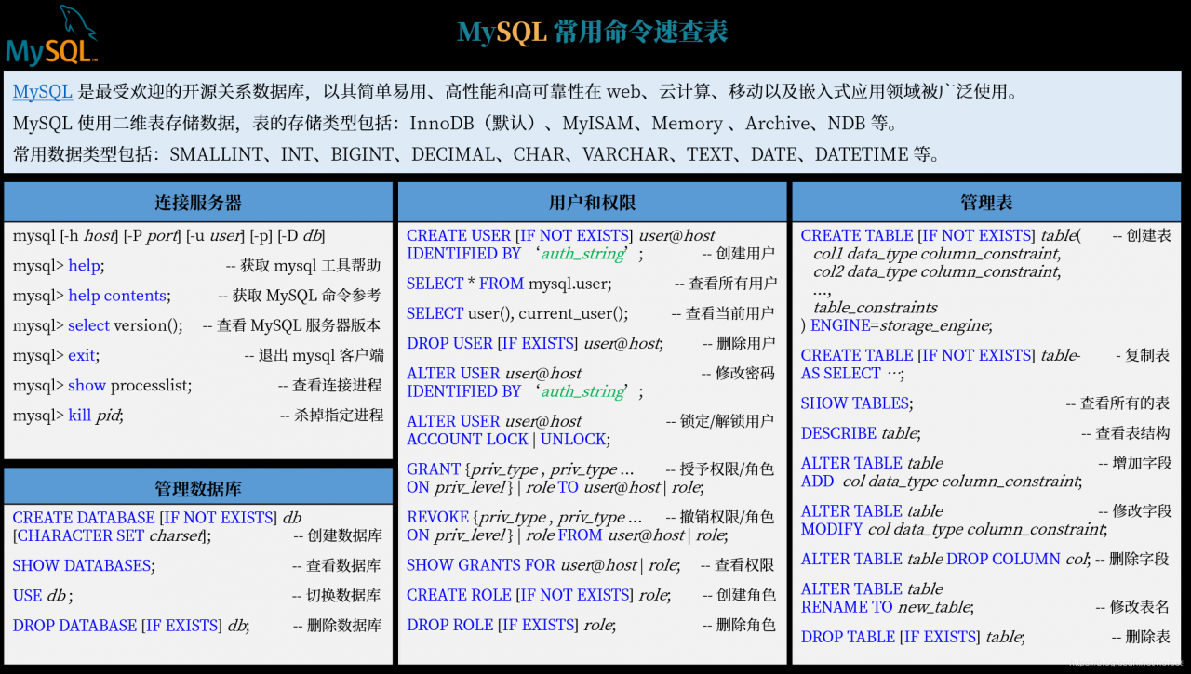
Task: Click SELECT * FROM mysql.user; command
Action: [510, 284]
